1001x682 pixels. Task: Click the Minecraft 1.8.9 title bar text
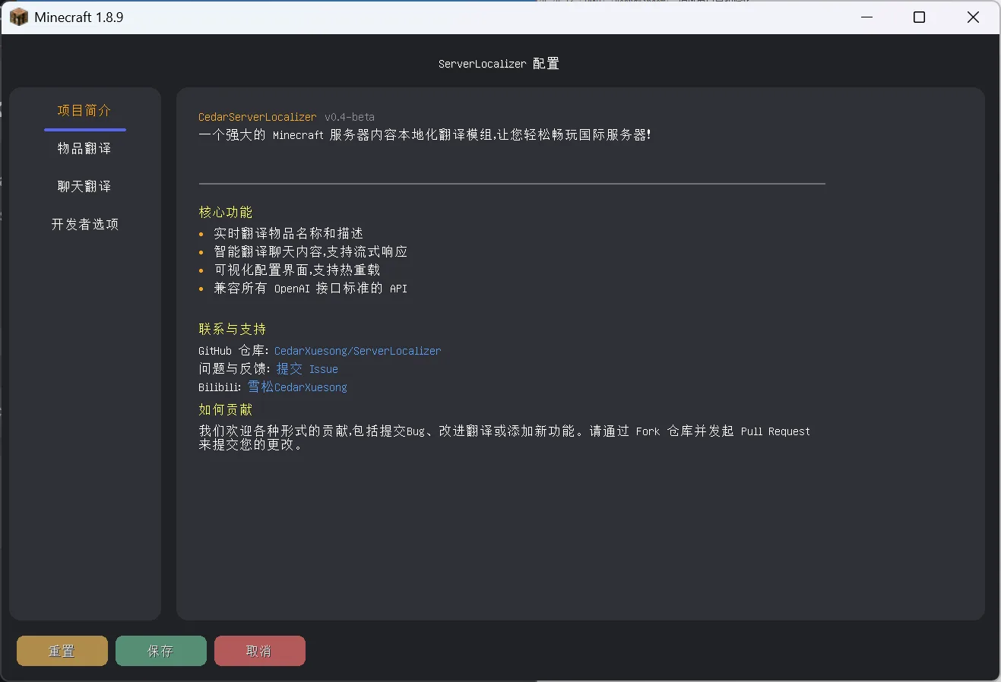coord(79,17)
